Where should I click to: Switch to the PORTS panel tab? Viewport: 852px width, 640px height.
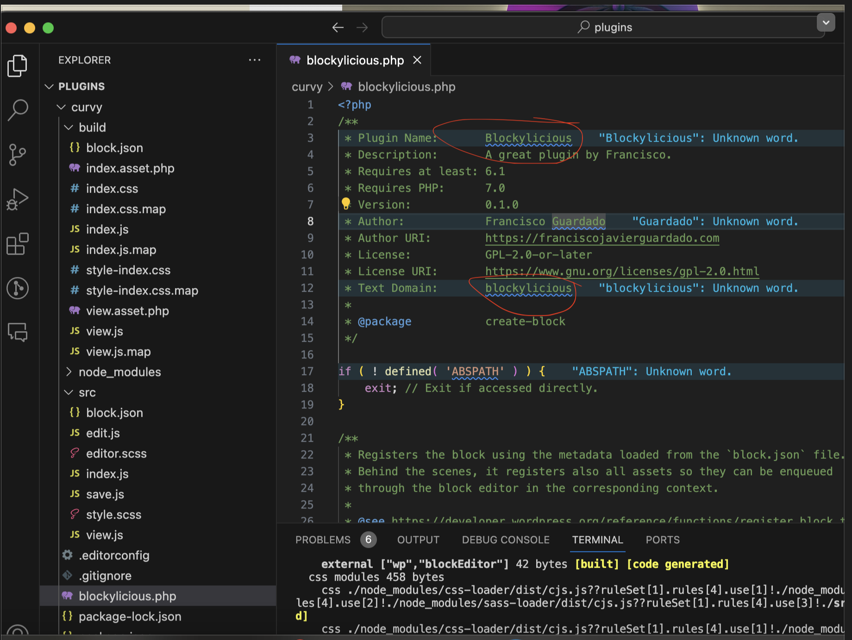click(x=663, y=540)
